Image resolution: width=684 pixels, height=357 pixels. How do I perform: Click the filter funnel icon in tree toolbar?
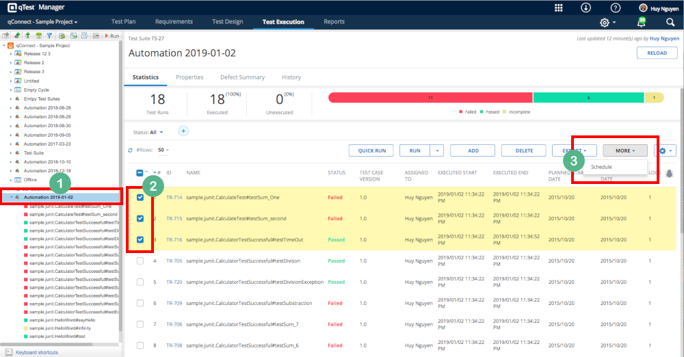click(x=49, y=36)
